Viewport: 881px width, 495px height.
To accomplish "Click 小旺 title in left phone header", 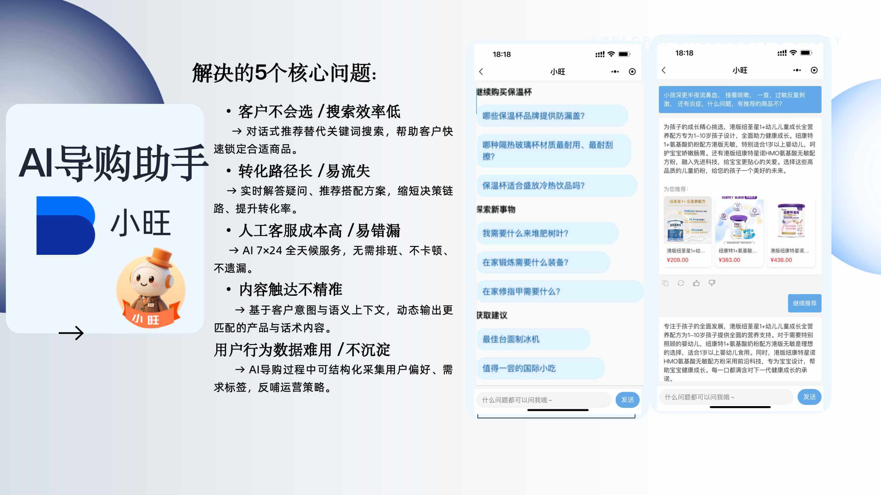I will [557, 72].
